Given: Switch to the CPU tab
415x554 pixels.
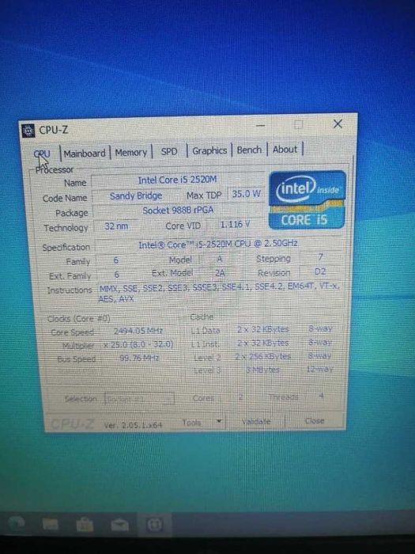Looking at the screenshot, I should click(43, 154).
